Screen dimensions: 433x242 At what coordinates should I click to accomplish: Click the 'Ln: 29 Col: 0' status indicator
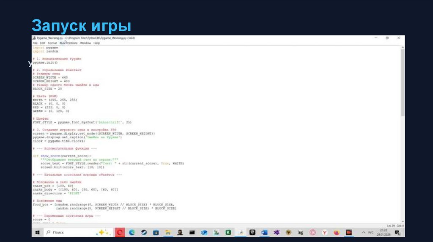(395, 226)
